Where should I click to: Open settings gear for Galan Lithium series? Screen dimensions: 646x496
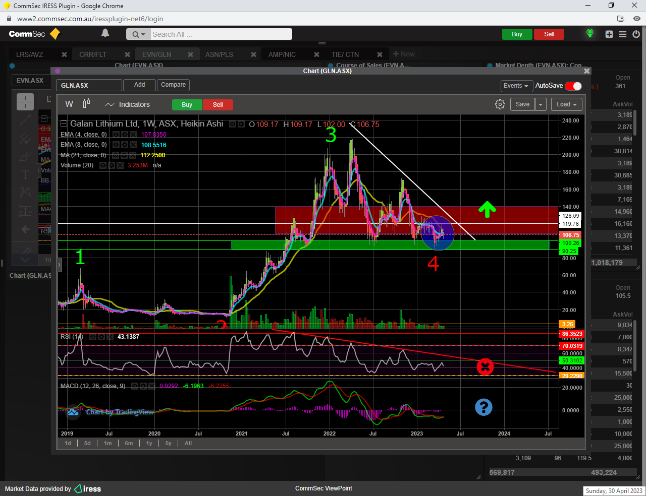coord(241,124)
